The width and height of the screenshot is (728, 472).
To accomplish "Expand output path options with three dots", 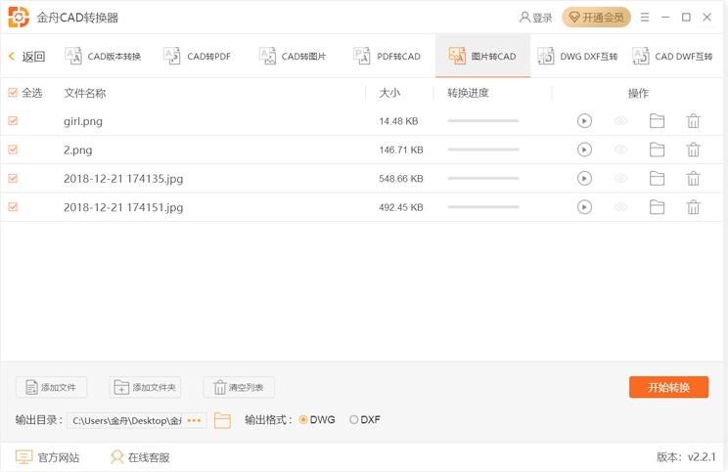I will coord(194,420).
